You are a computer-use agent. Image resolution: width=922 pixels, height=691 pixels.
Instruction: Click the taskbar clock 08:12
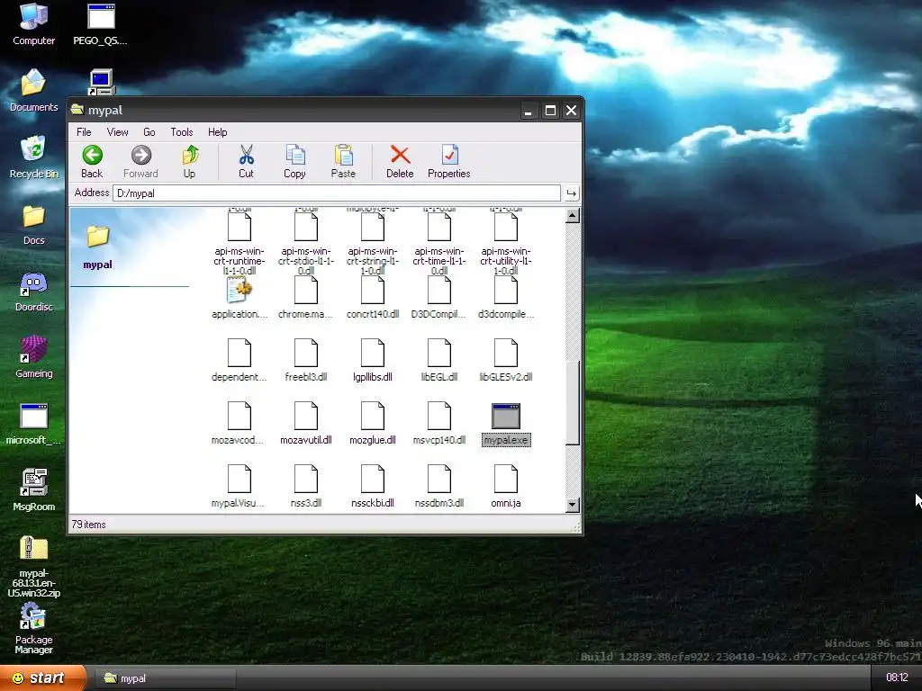(898, 678)
